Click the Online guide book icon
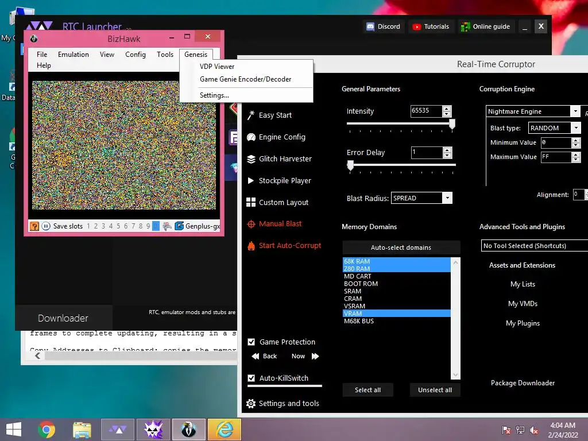 [465, 26]
